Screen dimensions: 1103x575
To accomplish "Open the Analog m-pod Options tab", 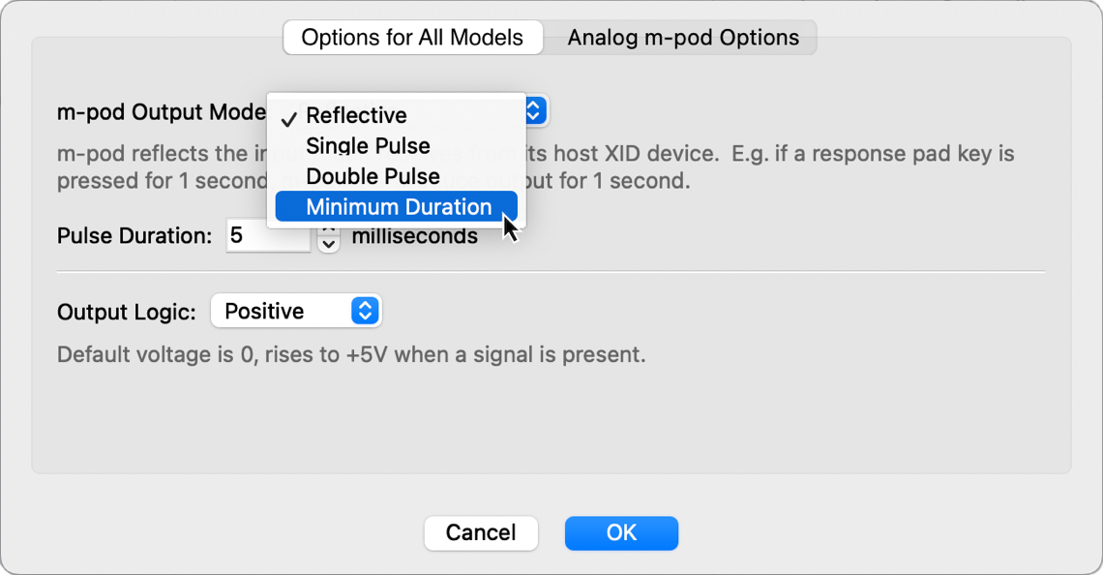I will pyautogui.click(x=682, y=38).
